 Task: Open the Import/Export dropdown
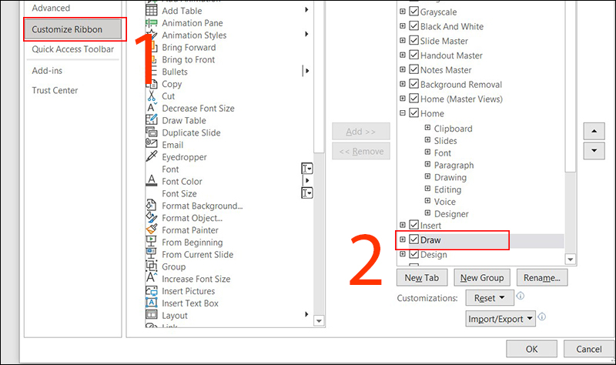tap(500, 319)
